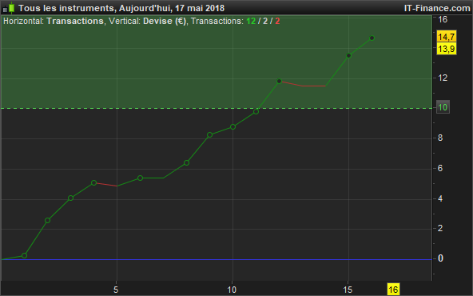Select the final data point at transaction 16

point(372,38)
